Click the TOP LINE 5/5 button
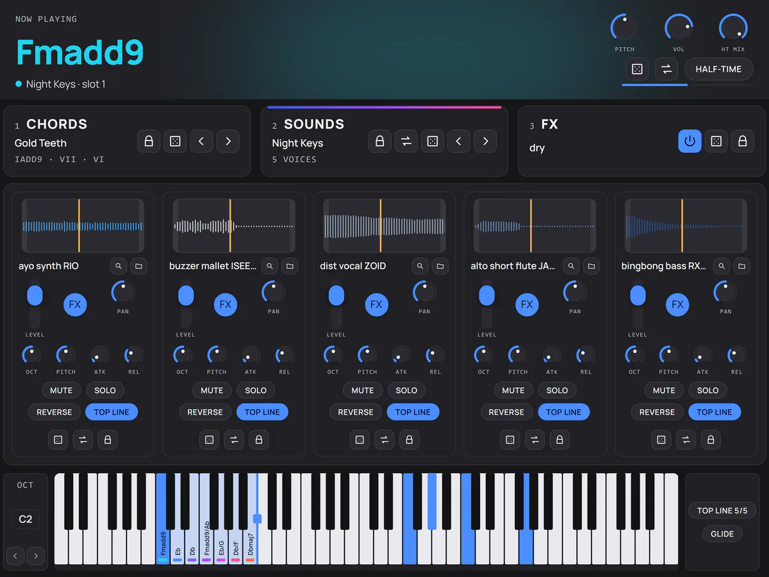 (x=722, y=510)
